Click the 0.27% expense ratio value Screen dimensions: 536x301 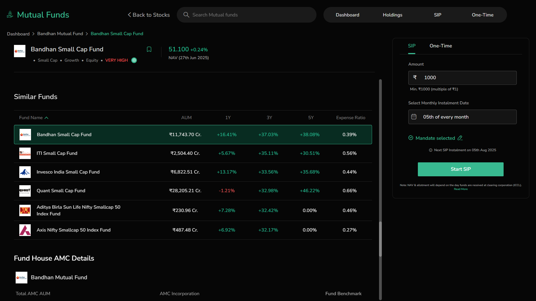pos(349,230)
